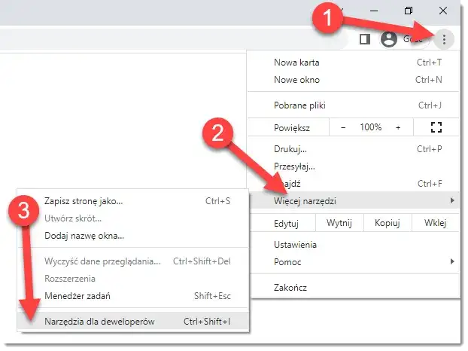Select Wyczyść dane przeglądania...
This screenshot has width=468, height=351.
(133, 261)
